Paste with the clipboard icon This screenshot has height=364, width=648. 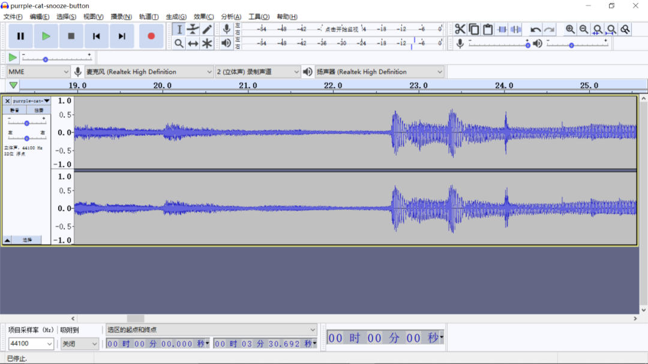(x=488, y=29)
